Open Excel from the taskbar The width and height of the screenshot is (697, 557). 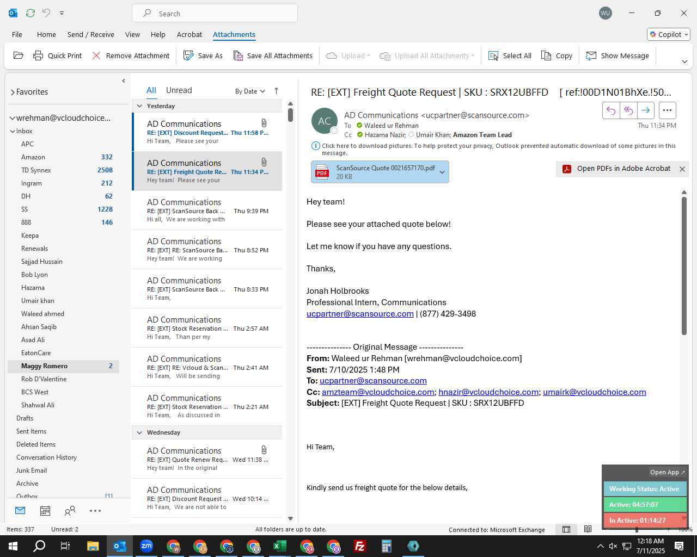point(280,546)
